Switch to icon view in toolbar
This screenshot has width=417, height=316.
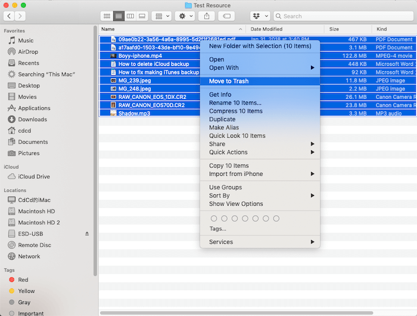(107, 16)
